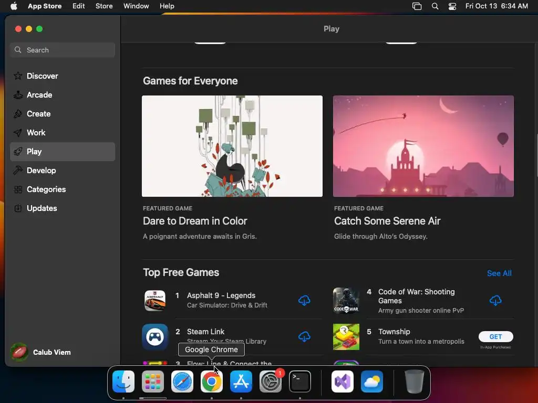Screen dimensions: 538x403
Task: Download Steam Link via cloud icon
Action: click(x=304, y=337)
